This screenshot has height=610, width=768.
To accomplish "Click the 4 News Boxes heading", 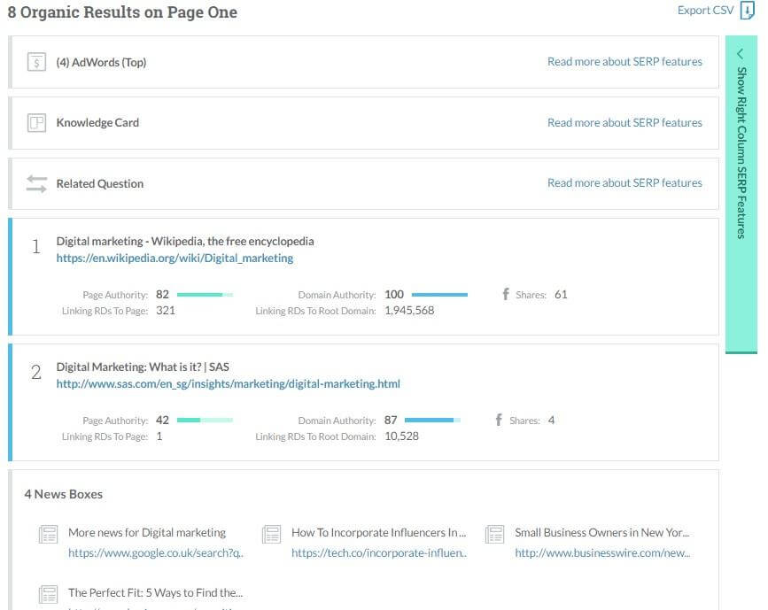I will 64,494.
